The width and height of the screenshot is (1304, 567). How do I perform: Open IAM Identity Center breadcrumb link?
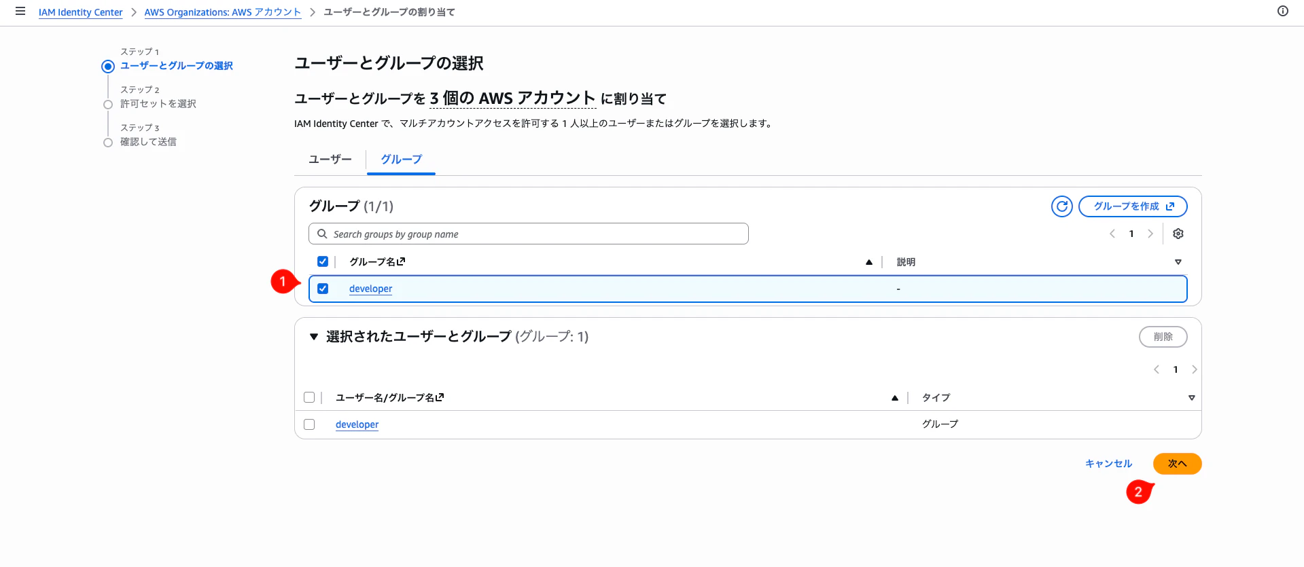tap(80, 12)
